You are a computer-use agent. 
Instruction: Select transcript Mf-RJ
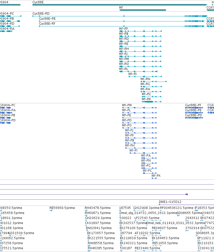123,54
